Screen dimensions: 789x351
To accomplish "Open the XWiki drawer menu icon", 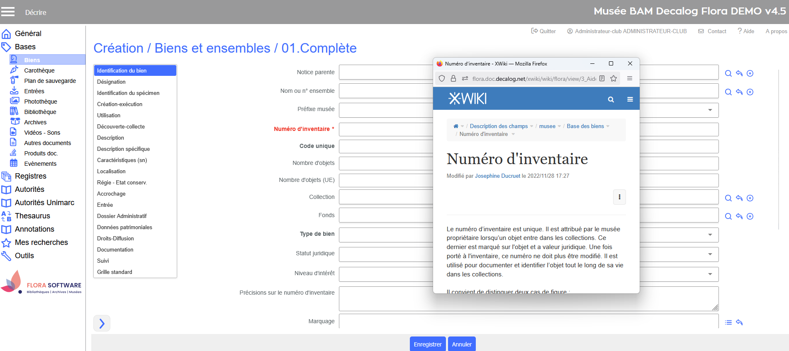I will pyautogui.click(x=630, y=99).
